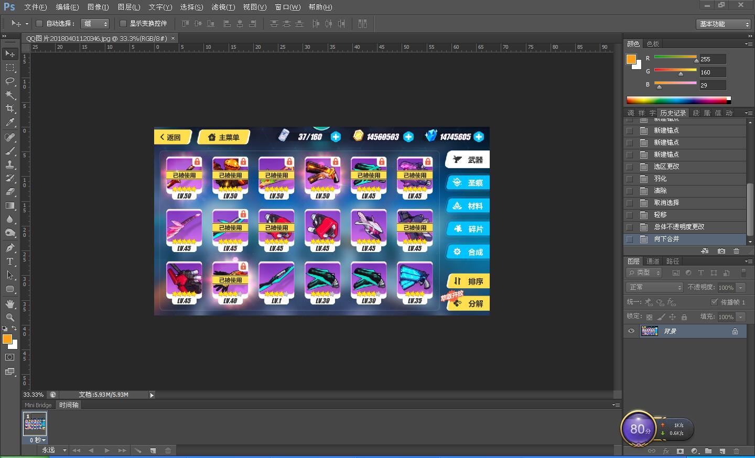Delete layer using Layers panel trash
Image resolution: width=755 pixels, height=458 pixels.
736,451
